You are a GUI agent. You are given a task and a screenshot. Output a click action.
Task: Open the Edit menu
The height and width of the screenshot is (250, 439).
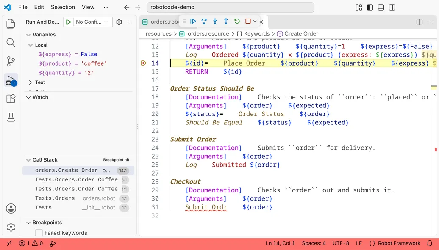pos(39,7)
